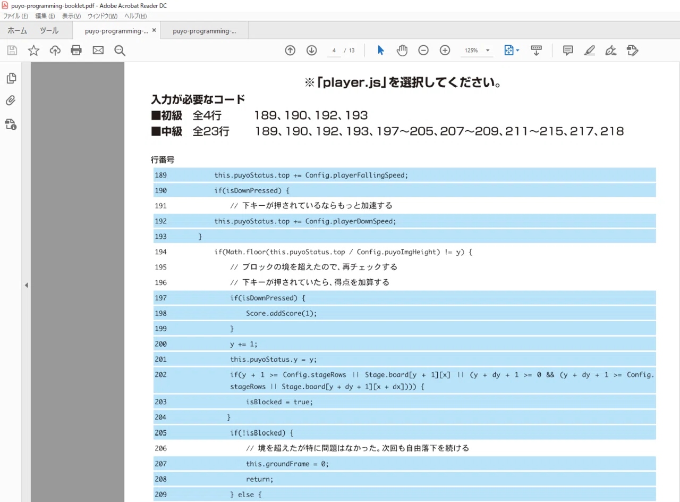Send the file by email envelope icon
Screen dimensions: 680x502
[98, 51]
